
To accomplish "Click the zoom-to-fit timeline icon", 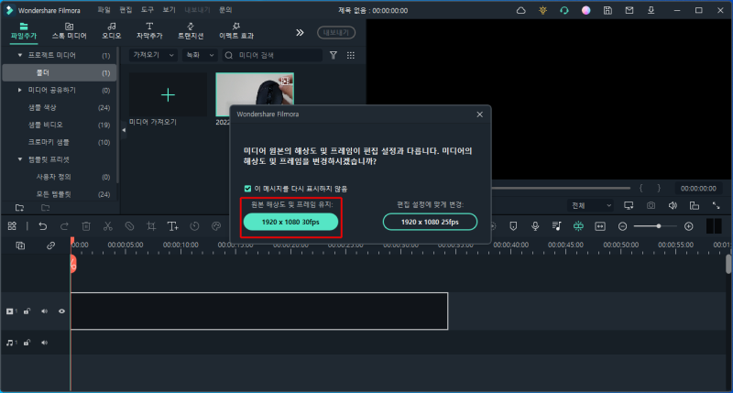I will [600, 226].
